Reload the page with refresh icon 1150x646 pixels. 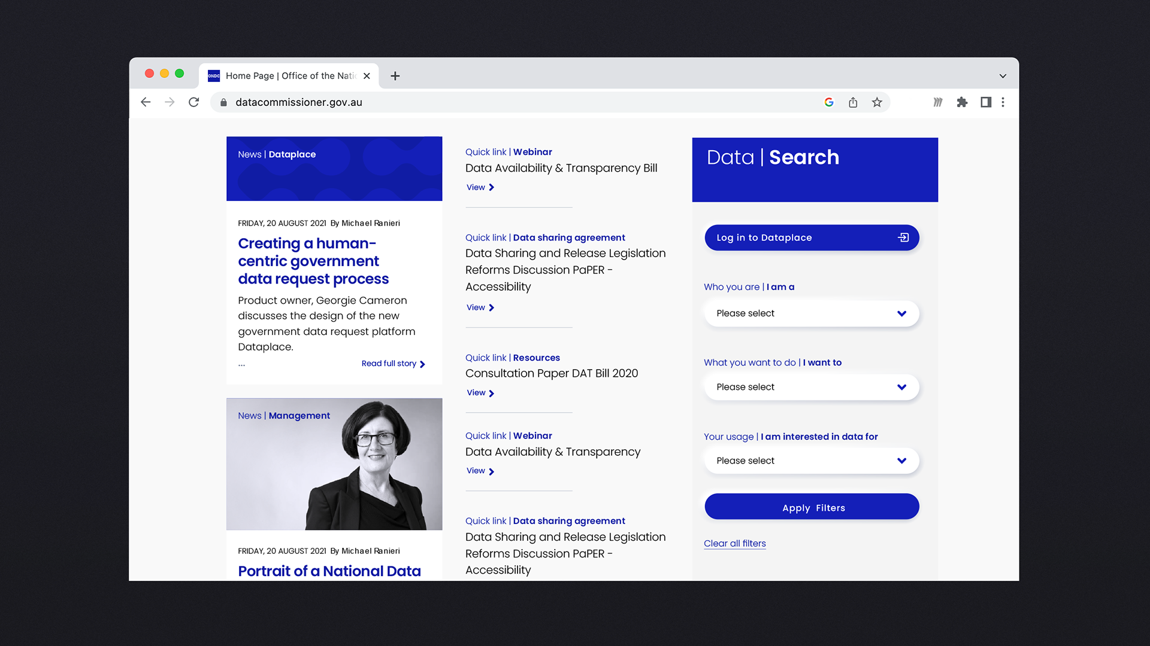(x=193, y=102)
